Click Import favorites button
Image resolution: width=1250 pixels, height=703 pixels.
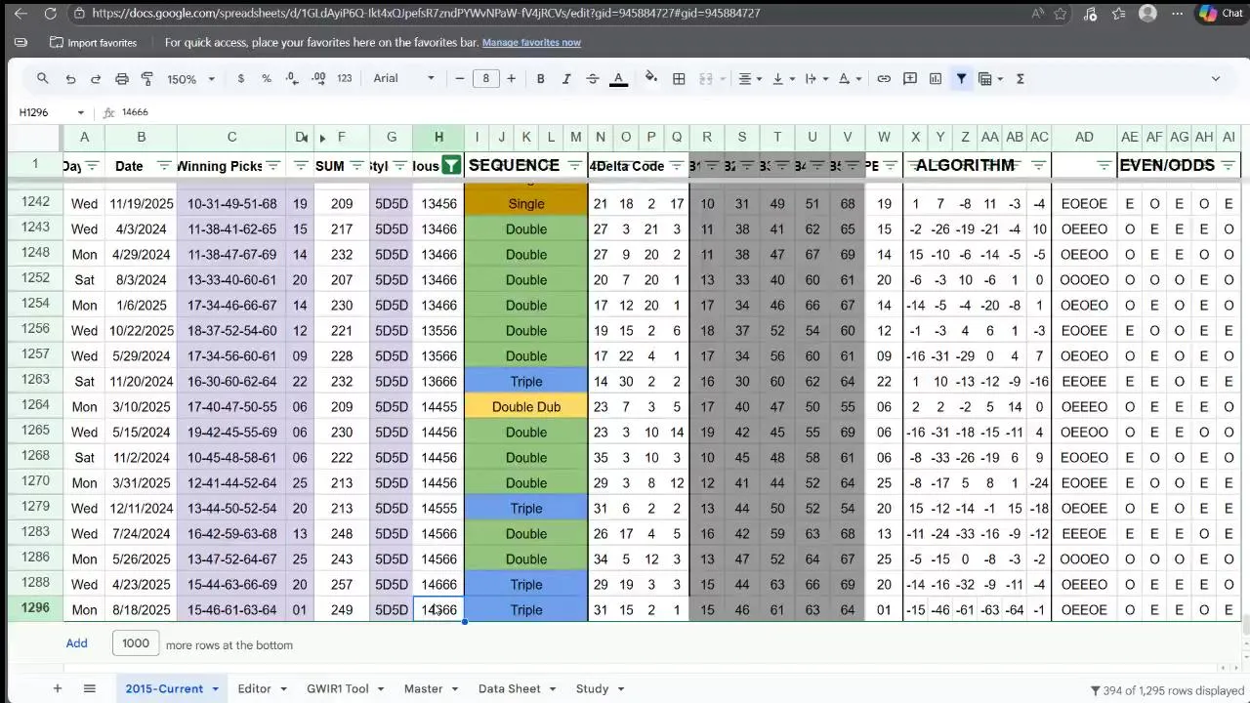pyautogui.click(x=93, y=43)
